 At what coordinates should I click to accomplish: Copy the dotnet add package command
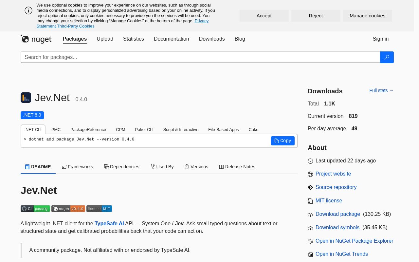283,141
